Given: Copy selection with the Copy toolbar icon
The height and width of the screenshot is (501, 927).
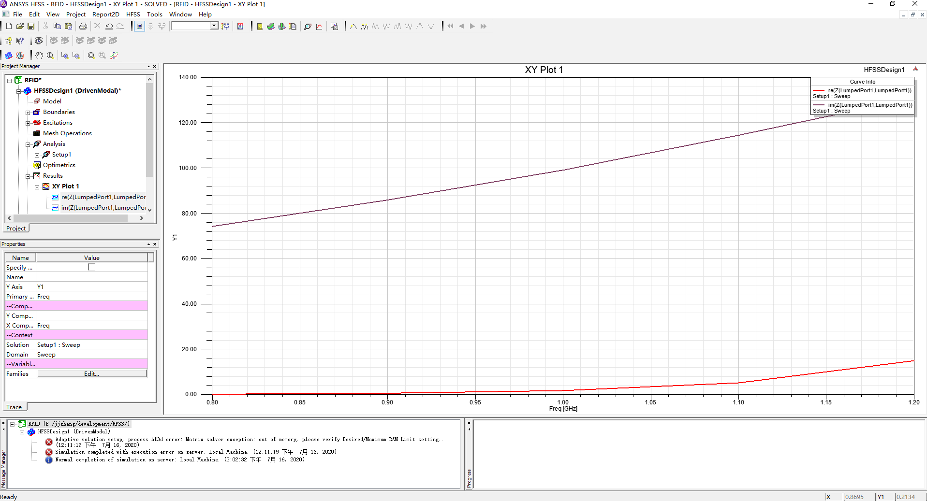Looking at the screenshot, I should (57, 26).
